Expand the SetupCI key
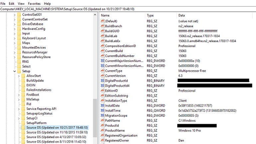The width and height of the screenshot is (256, 144). (x=19, y=118)
